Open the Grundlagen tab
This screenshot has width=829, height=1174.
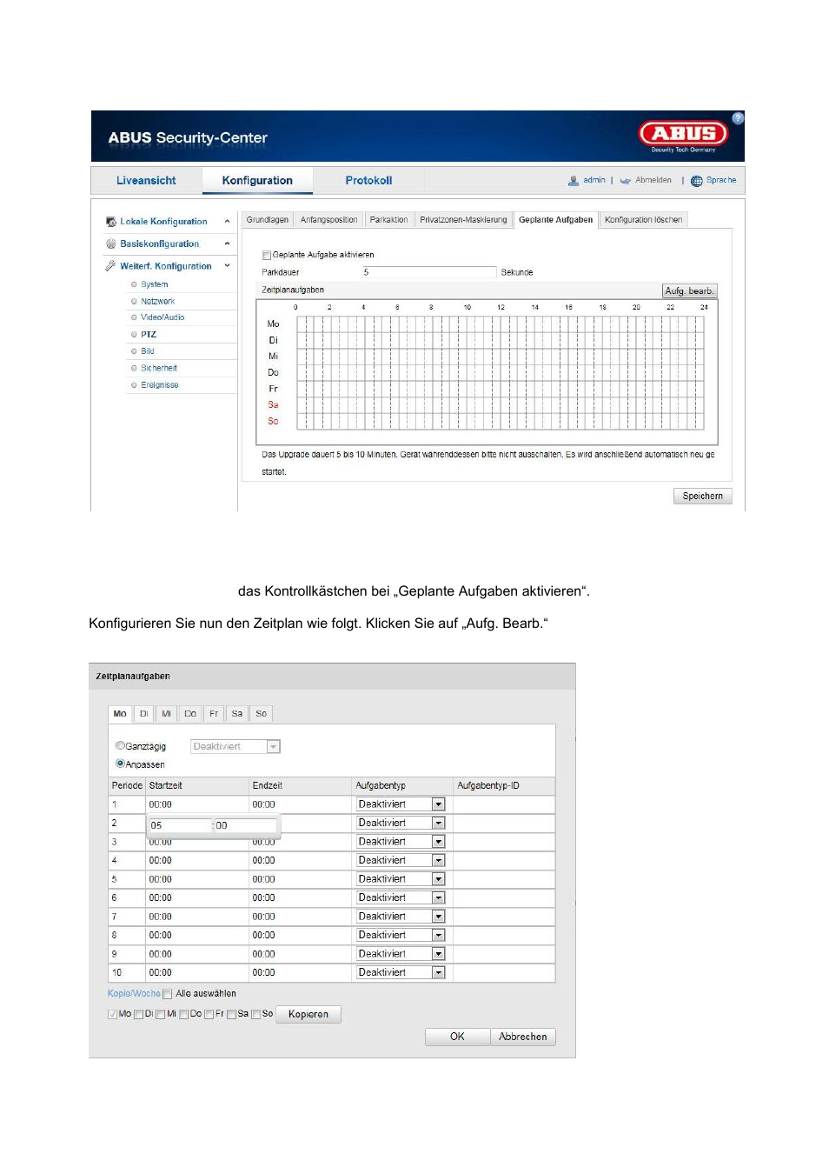(267, 220)
